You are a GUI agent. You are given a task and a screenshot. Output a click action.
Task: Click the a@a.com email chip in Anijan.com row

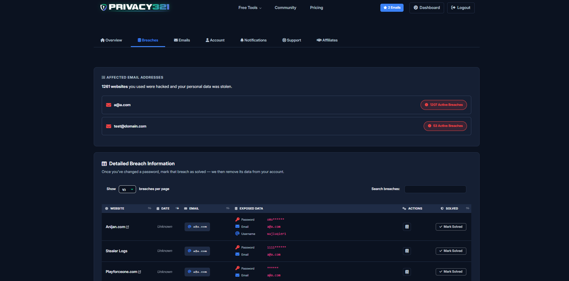[x=197, y=227]
